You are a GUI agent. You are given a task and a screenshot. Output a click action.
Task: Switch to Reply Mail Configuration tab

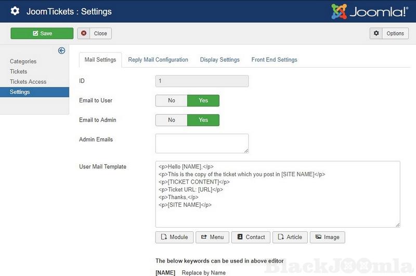(158, 60)
